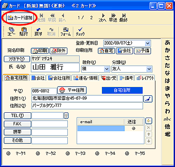Image resolution: width=175 pixels, height=167 pixels.
Task: Jump to last card with 最終
Action: click(123, 18)
